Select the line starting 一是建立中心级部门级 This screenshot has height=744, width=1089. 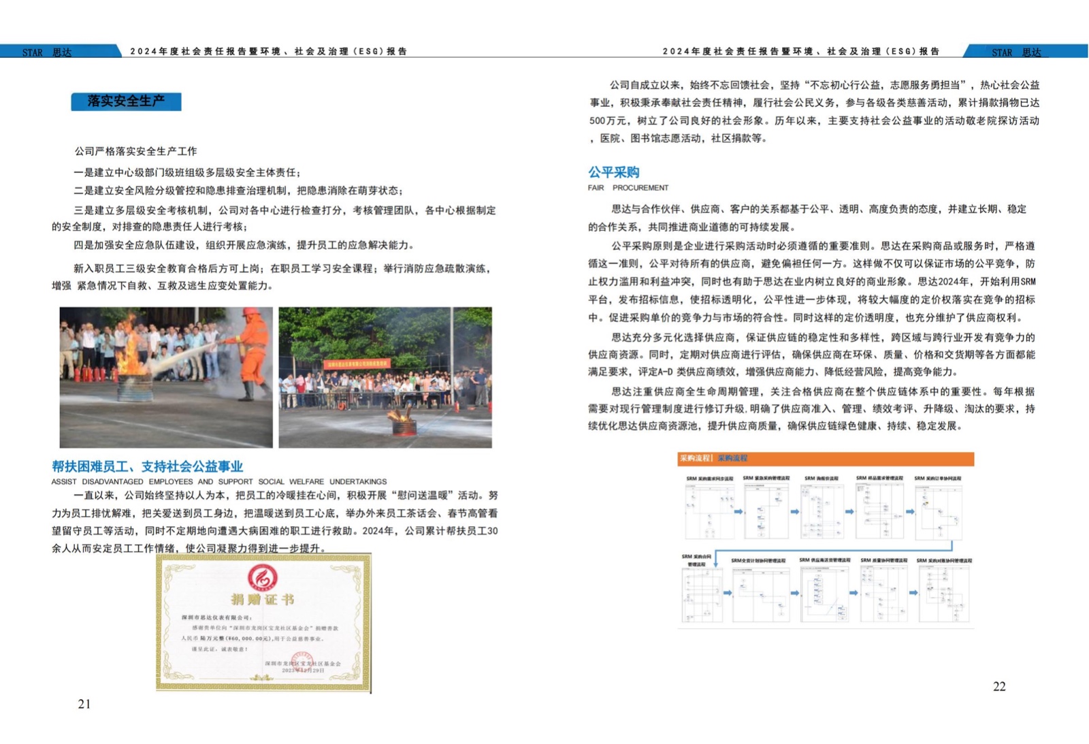[187, 173]
